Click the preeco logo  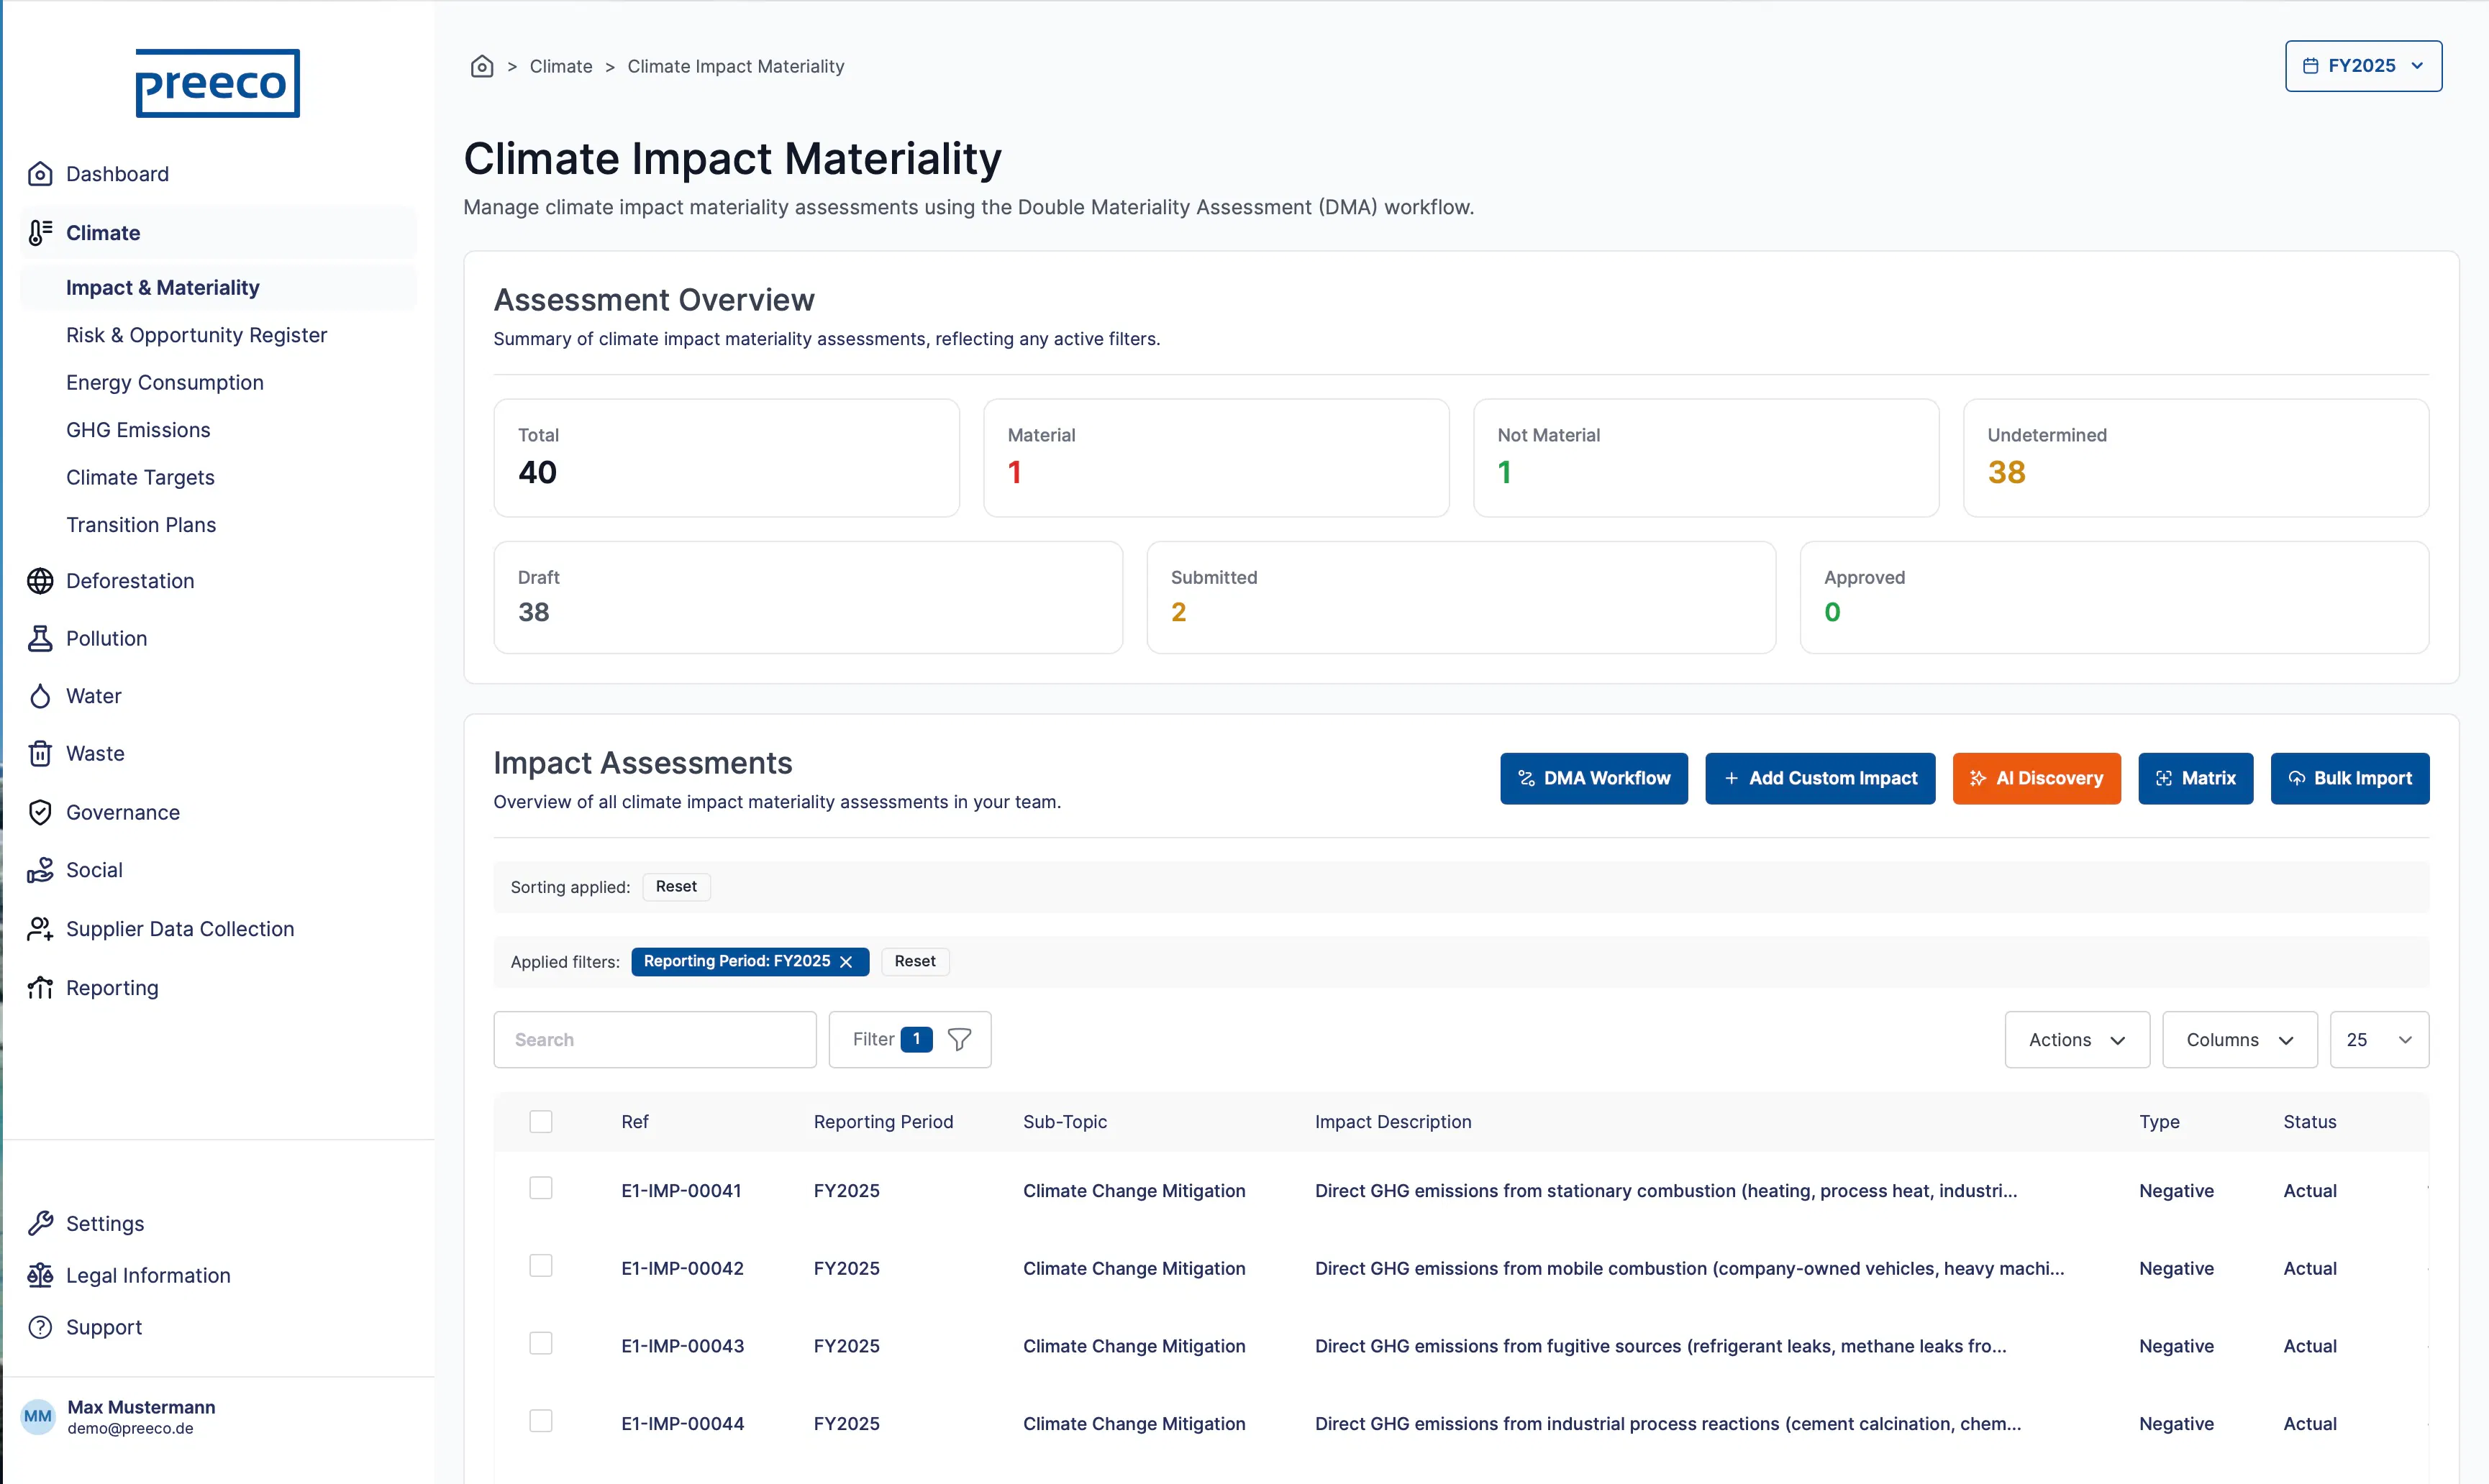click(217, 83)
